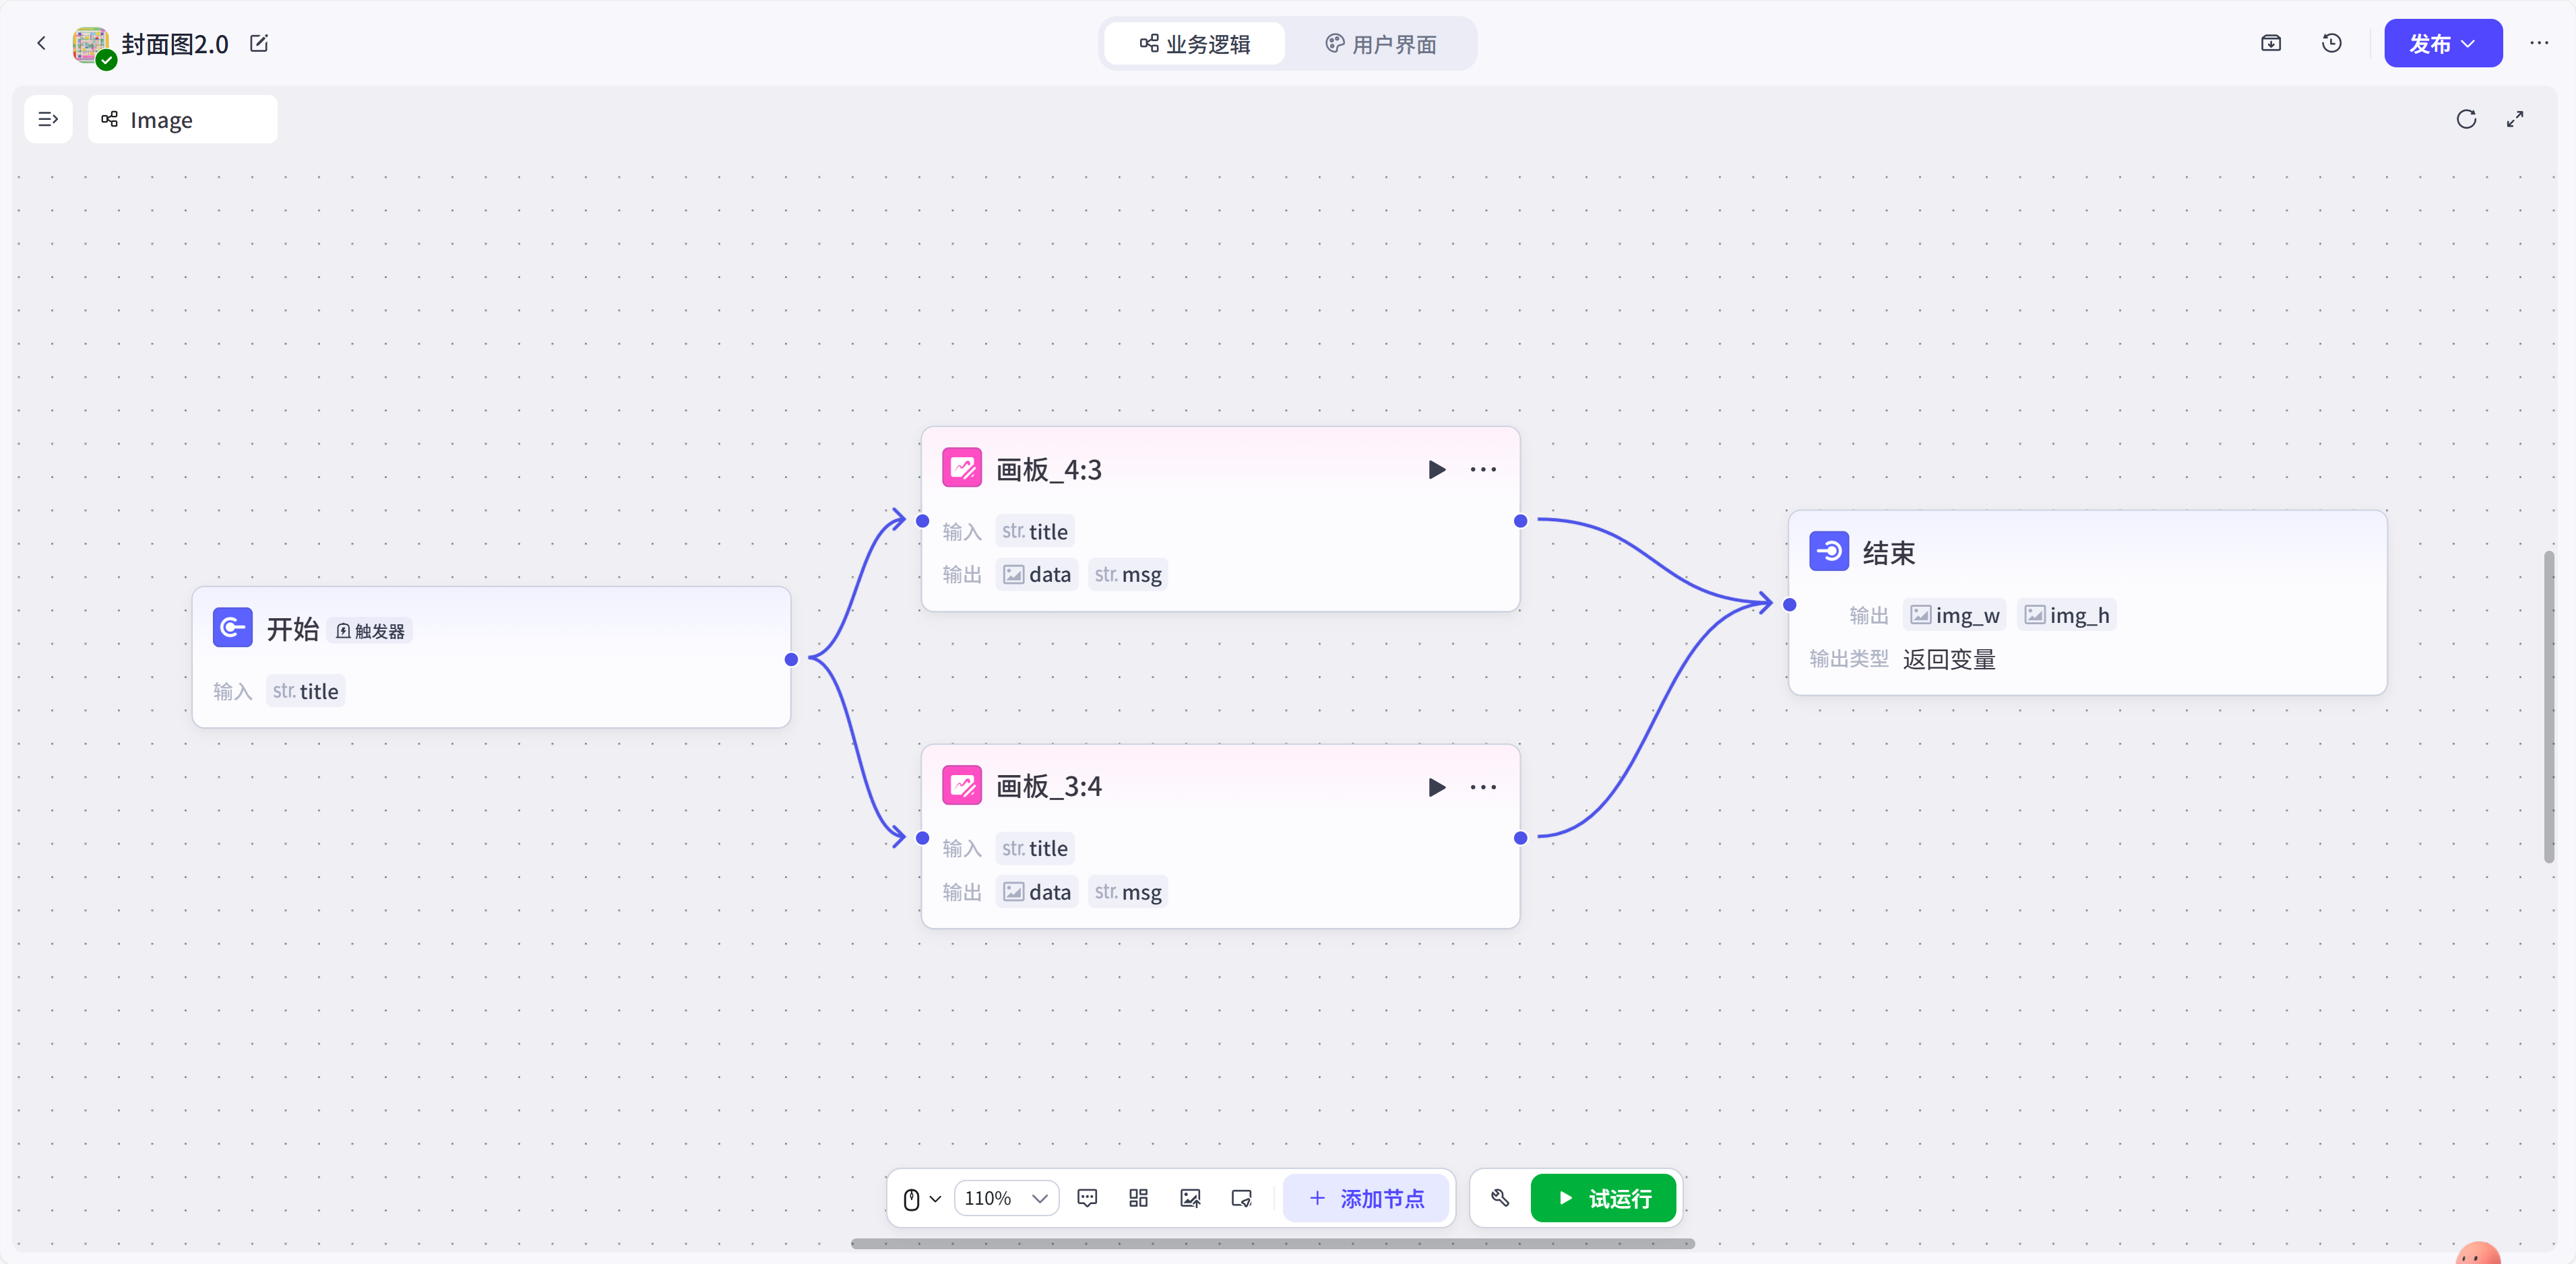
Task: Click the 添加节点 button
Action: point(1366,1198)
